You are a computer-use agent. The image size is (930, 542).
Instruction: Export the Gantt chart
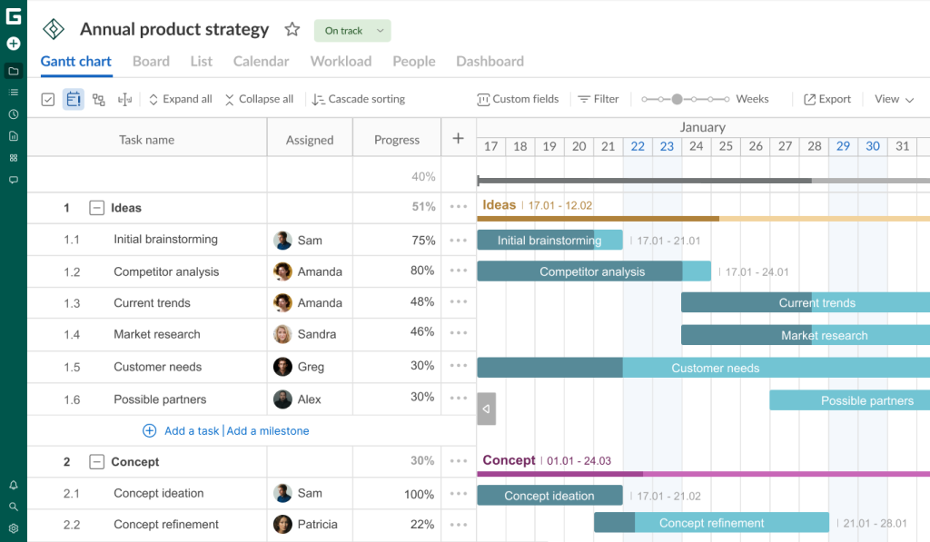pyautogui.click(x=826, y=99)
